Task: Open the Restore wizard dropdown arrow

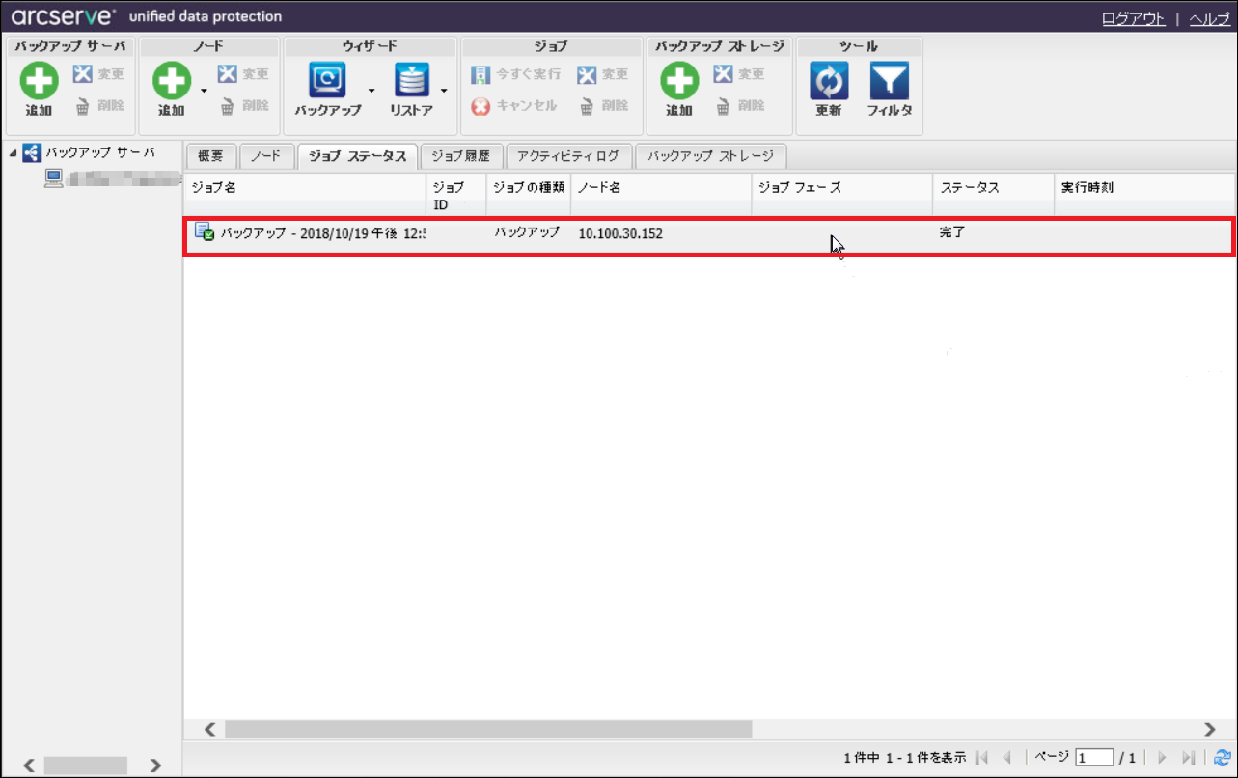Action: 444,92
